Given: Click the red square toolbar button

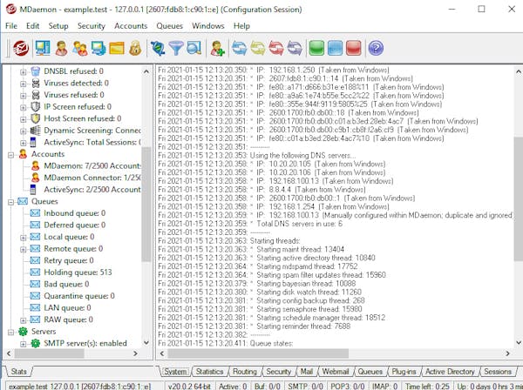Looking at the screenshot, I should 354,48.
